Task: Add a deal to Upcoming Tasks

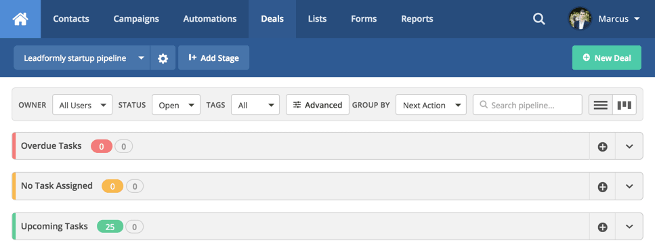Action: (x=602, y=227)
